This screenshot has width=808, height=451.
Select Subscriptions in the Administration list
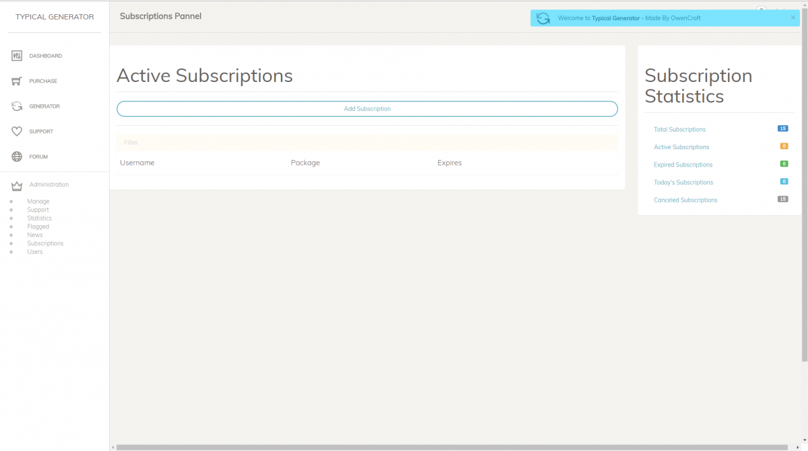coord(45,243)
